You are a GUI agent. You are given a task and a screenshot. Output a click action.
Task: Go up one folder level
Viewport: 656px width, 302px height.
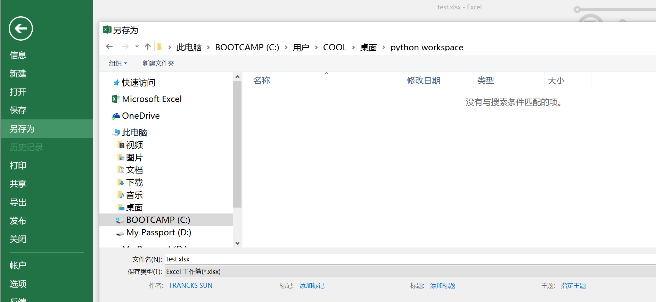click(148, 47)
